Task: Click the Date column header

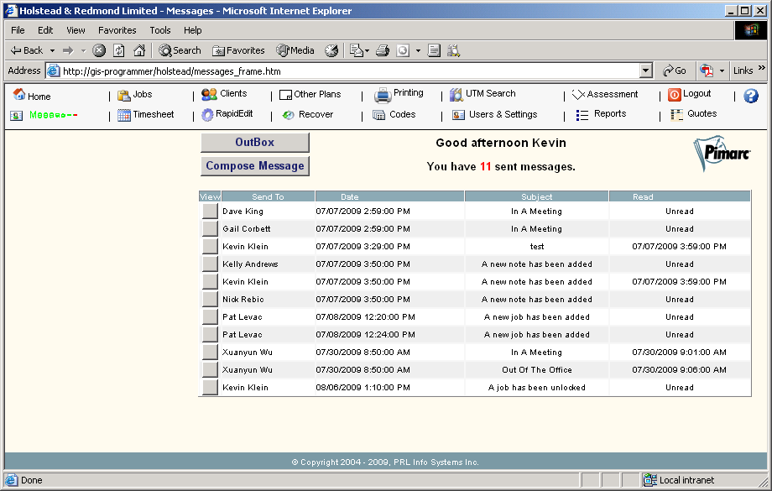Action: click(389, 196)
